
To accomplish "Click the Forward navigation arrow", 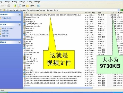I will (9, 6).
